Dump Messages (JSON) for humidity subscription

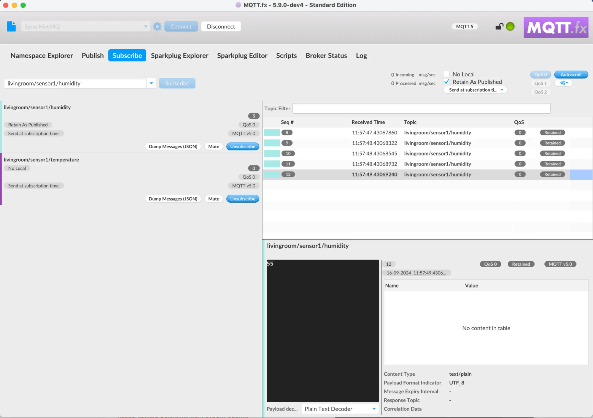(173, 147)
